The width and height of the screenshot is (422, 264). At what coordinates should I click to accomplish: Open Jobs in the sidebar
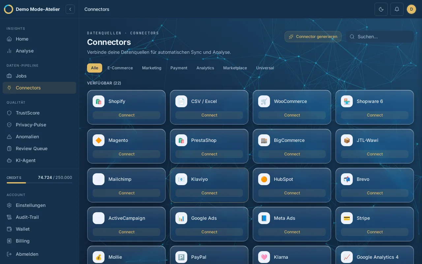pyautogui.click(x=39, y=76)
